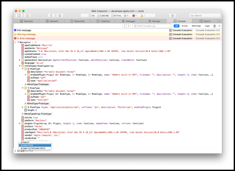Click the cookieEnabled boolean type icon

(x=23, y=54)
